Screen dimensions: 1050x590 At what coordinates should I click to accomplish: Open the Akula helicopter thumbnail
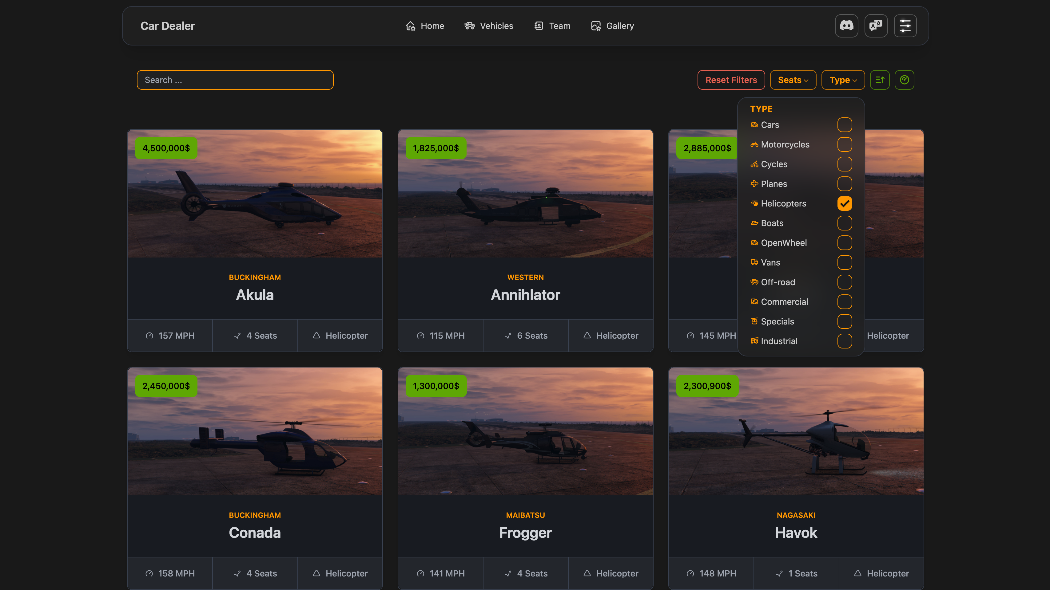[x=255, y=194]
